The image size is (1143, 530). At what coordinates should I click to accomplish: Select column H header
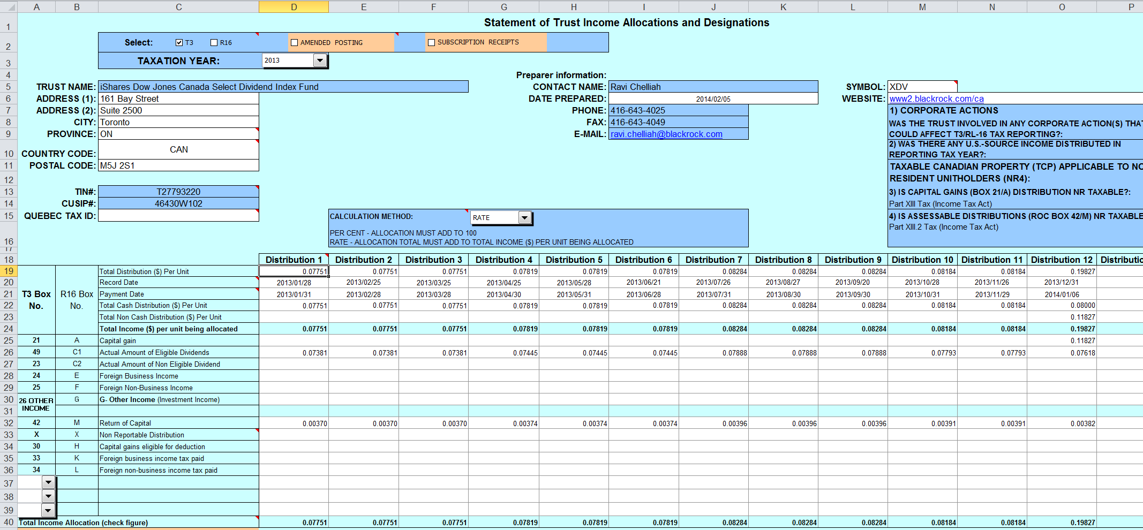coord(574,7)
